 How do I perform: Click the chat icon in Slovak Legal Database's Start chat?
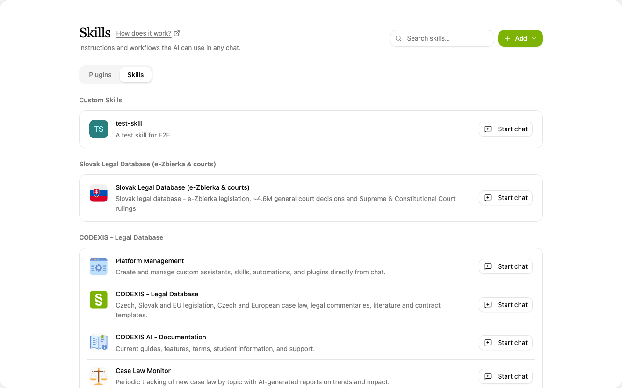pyautogui.click(x=488, y=198)
